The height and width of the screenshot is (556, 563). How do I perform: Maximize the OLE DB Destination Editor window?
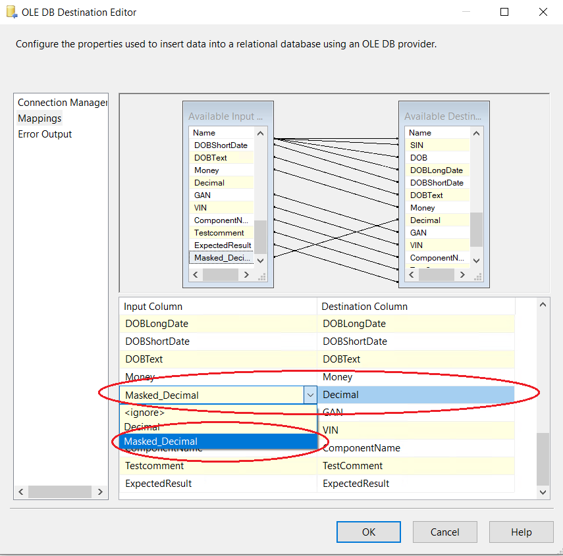coord(504,12)
